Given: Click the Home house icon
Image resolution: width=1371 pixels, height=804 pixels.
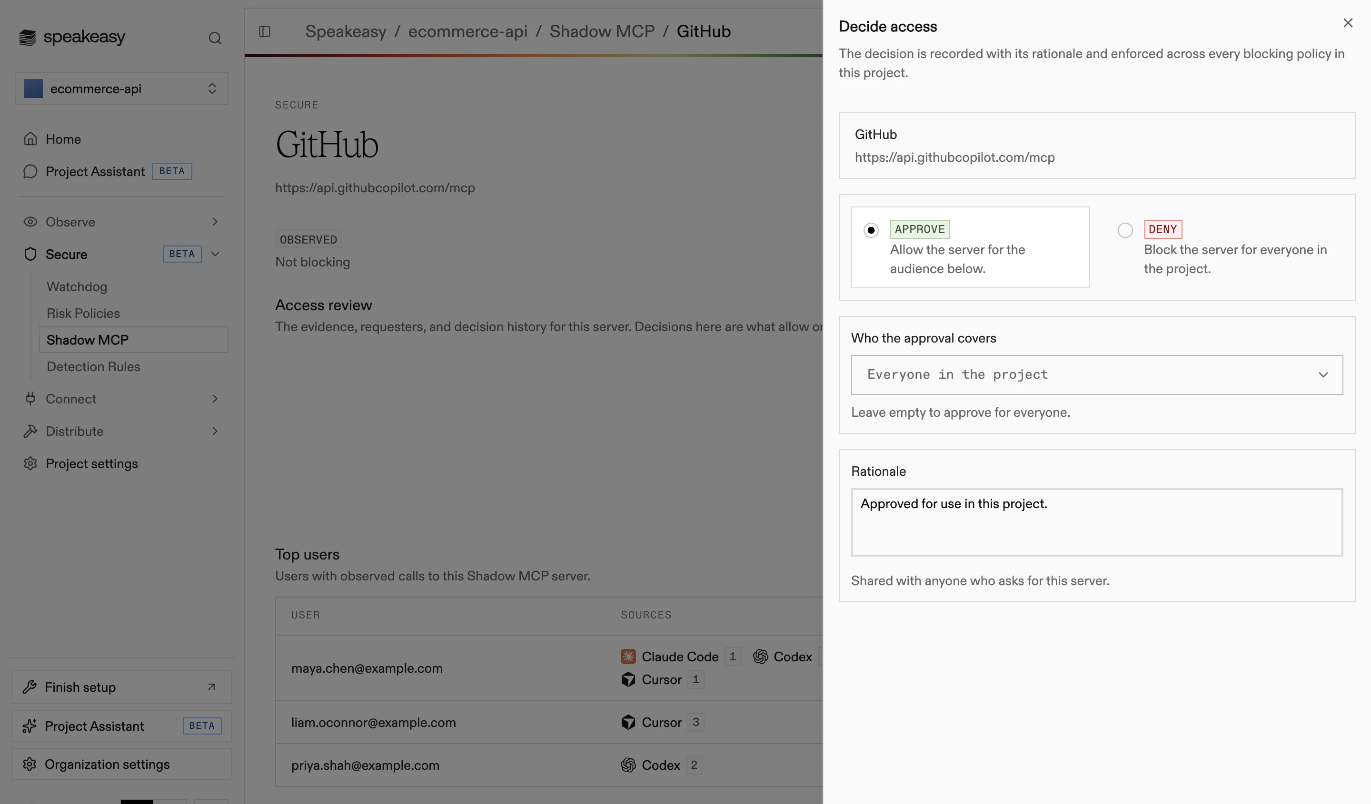Looking at the screenshot, I should (30, 139).
